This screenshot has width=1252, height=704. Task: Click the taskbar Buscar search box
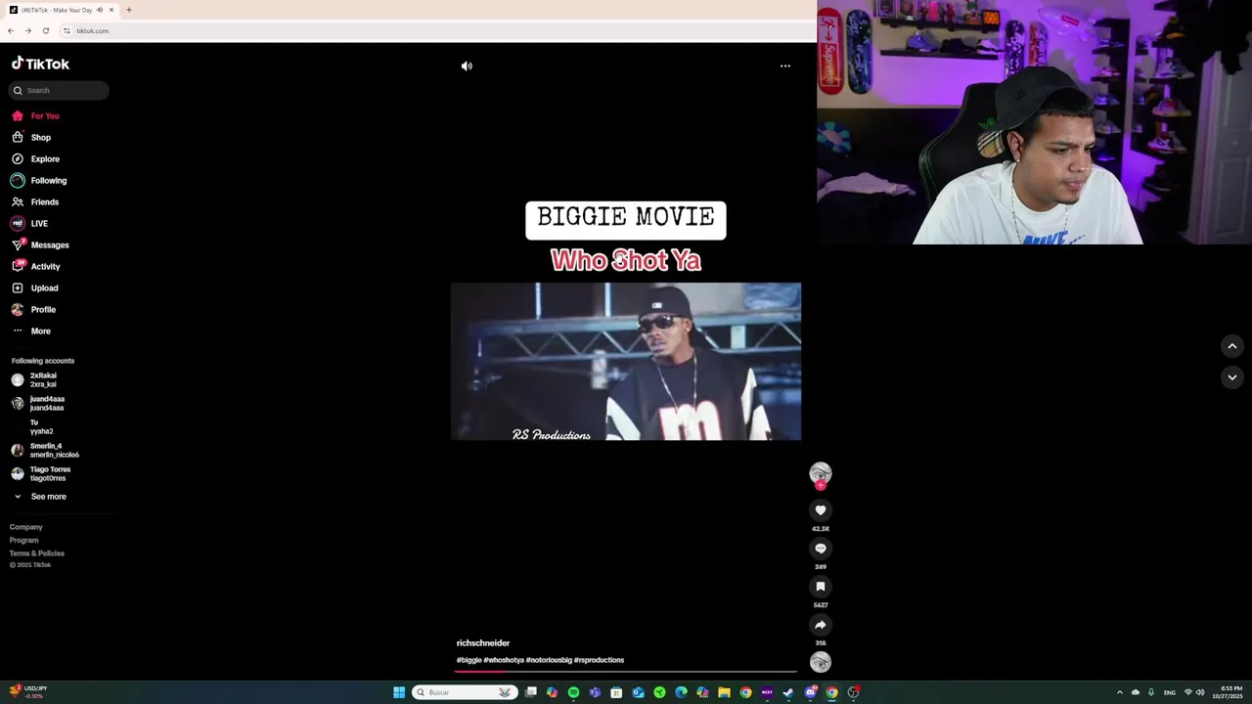[465, 692]
